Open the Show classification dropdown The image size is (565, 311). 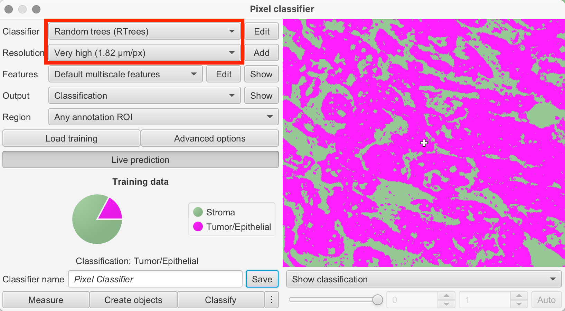(x=424, y=279)
